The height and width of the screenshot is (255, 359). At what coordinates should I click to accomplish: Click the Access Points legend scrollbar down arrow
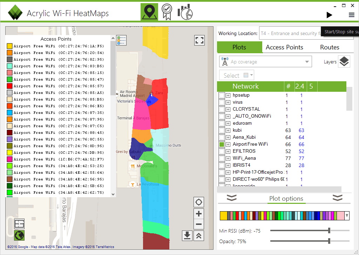[x=113, y=194]
